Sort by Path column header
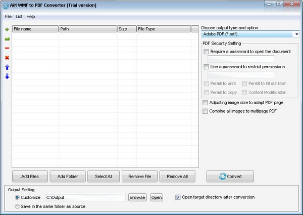Viewport: 303px width, 215px height. 88,29
